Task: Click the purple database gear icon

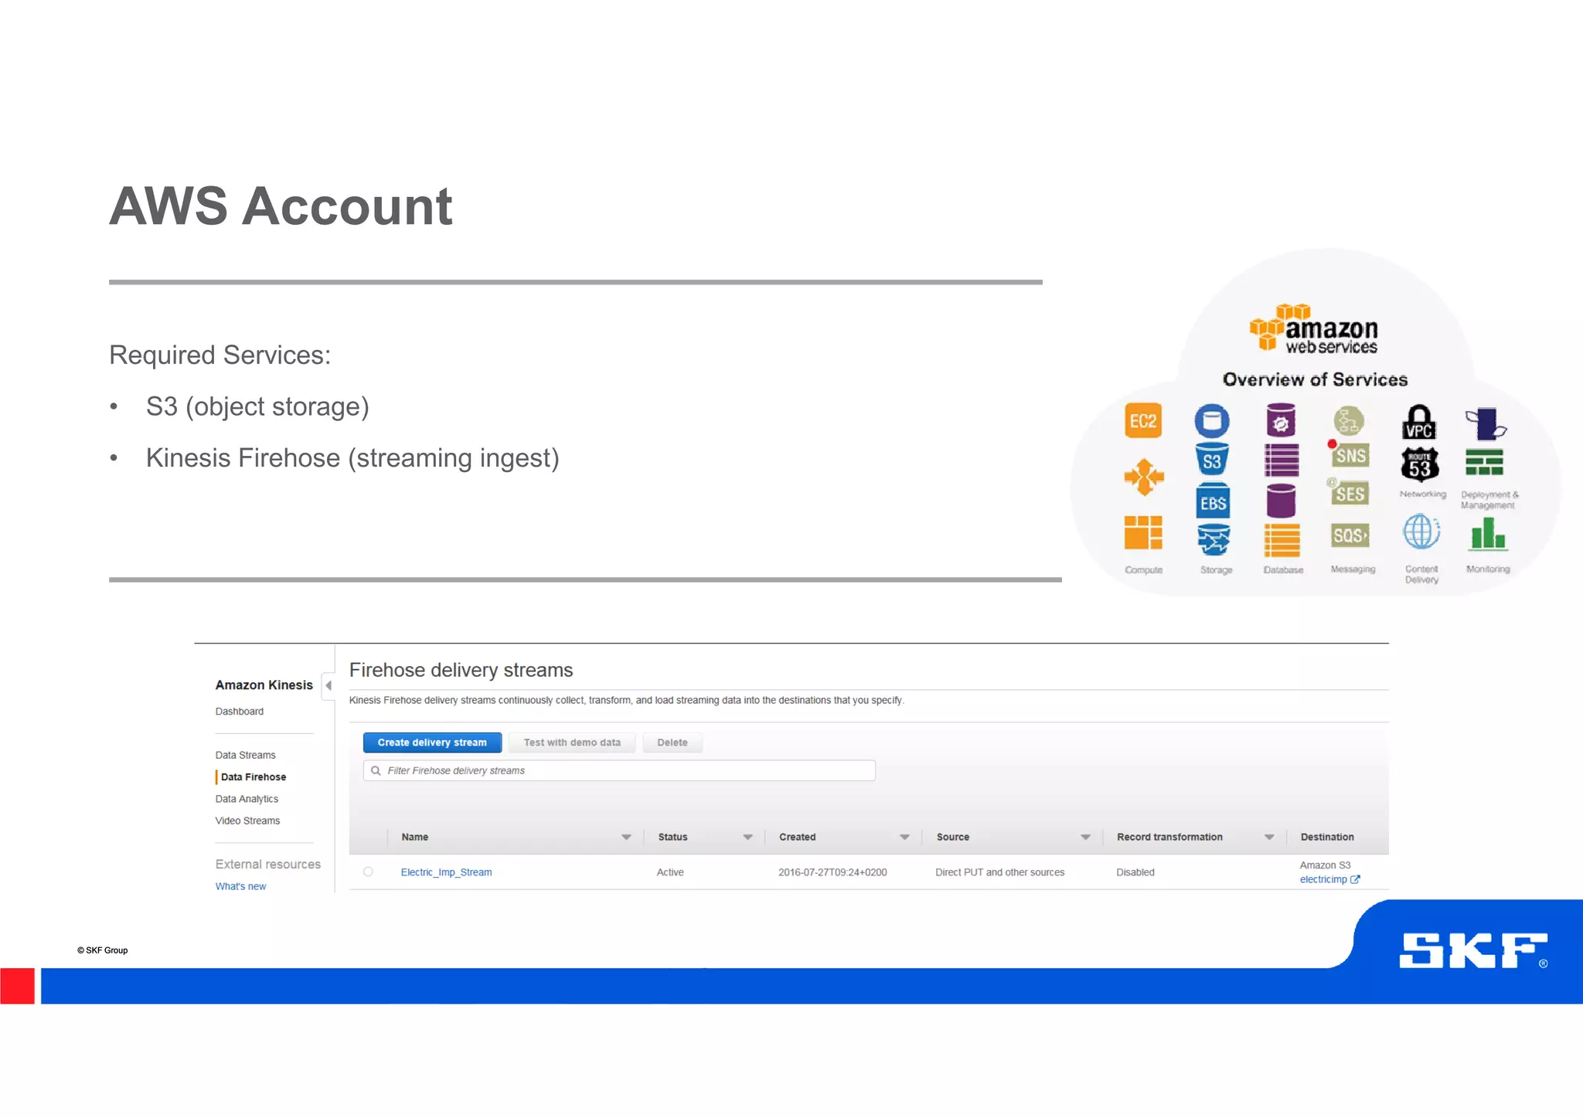Action: coord(1281,420)
